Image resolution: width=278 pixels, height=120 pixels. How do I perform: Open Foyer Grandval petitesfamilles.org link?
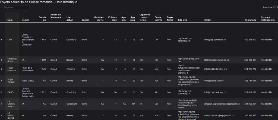coord(188,69)
